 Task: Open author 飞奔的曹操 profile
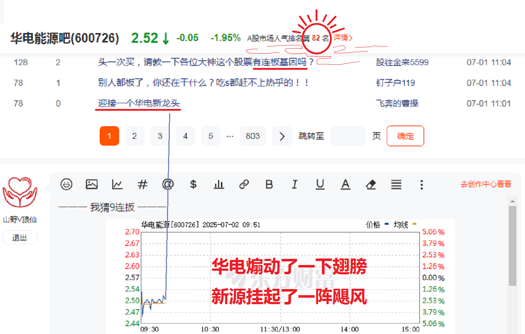(397, 103)
